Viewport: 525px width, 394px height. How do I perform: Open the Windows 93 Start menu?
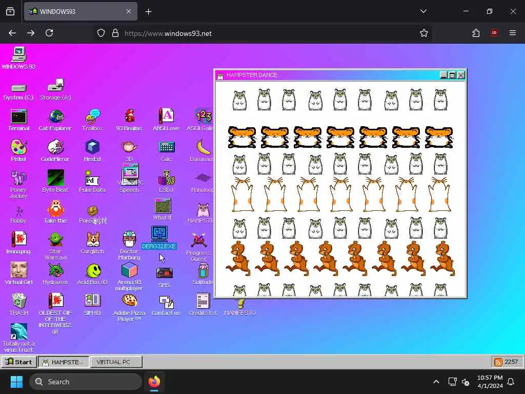click(x=19, y=362)
